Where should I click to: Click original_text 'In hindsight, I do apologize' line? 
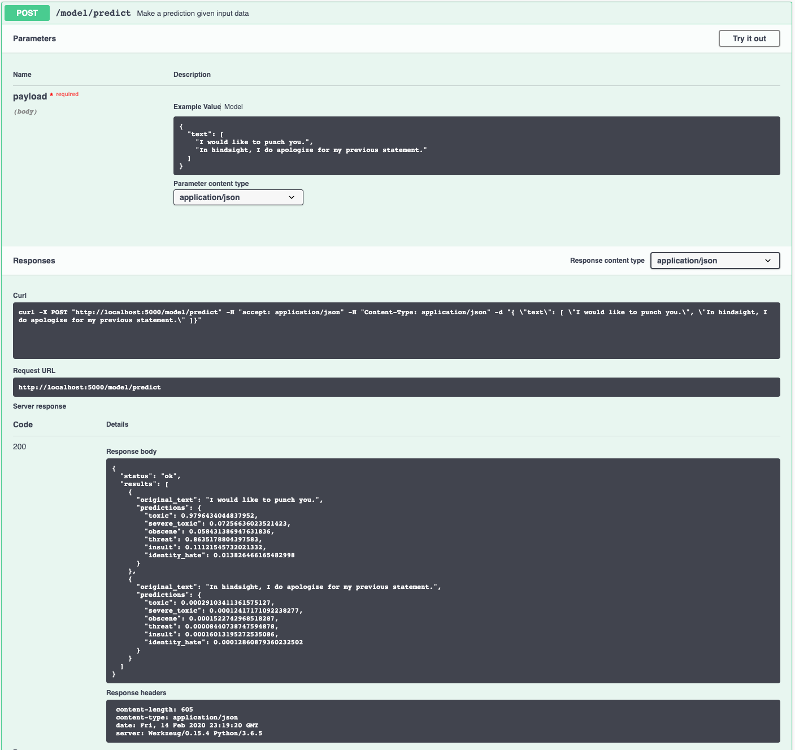click(289, 587)
